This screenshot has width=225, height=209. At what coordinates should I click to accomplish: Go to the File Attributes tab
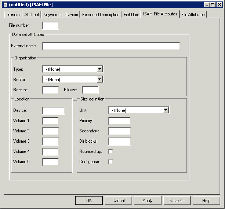pos(193,15)
